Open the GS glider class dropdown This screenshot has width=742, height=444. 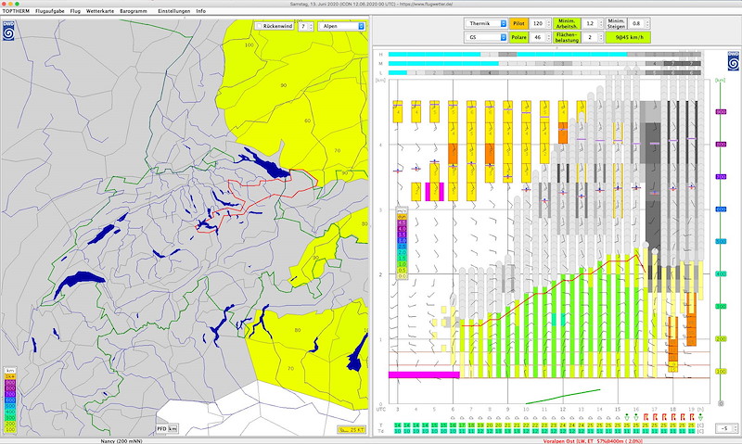coord(486,37)
